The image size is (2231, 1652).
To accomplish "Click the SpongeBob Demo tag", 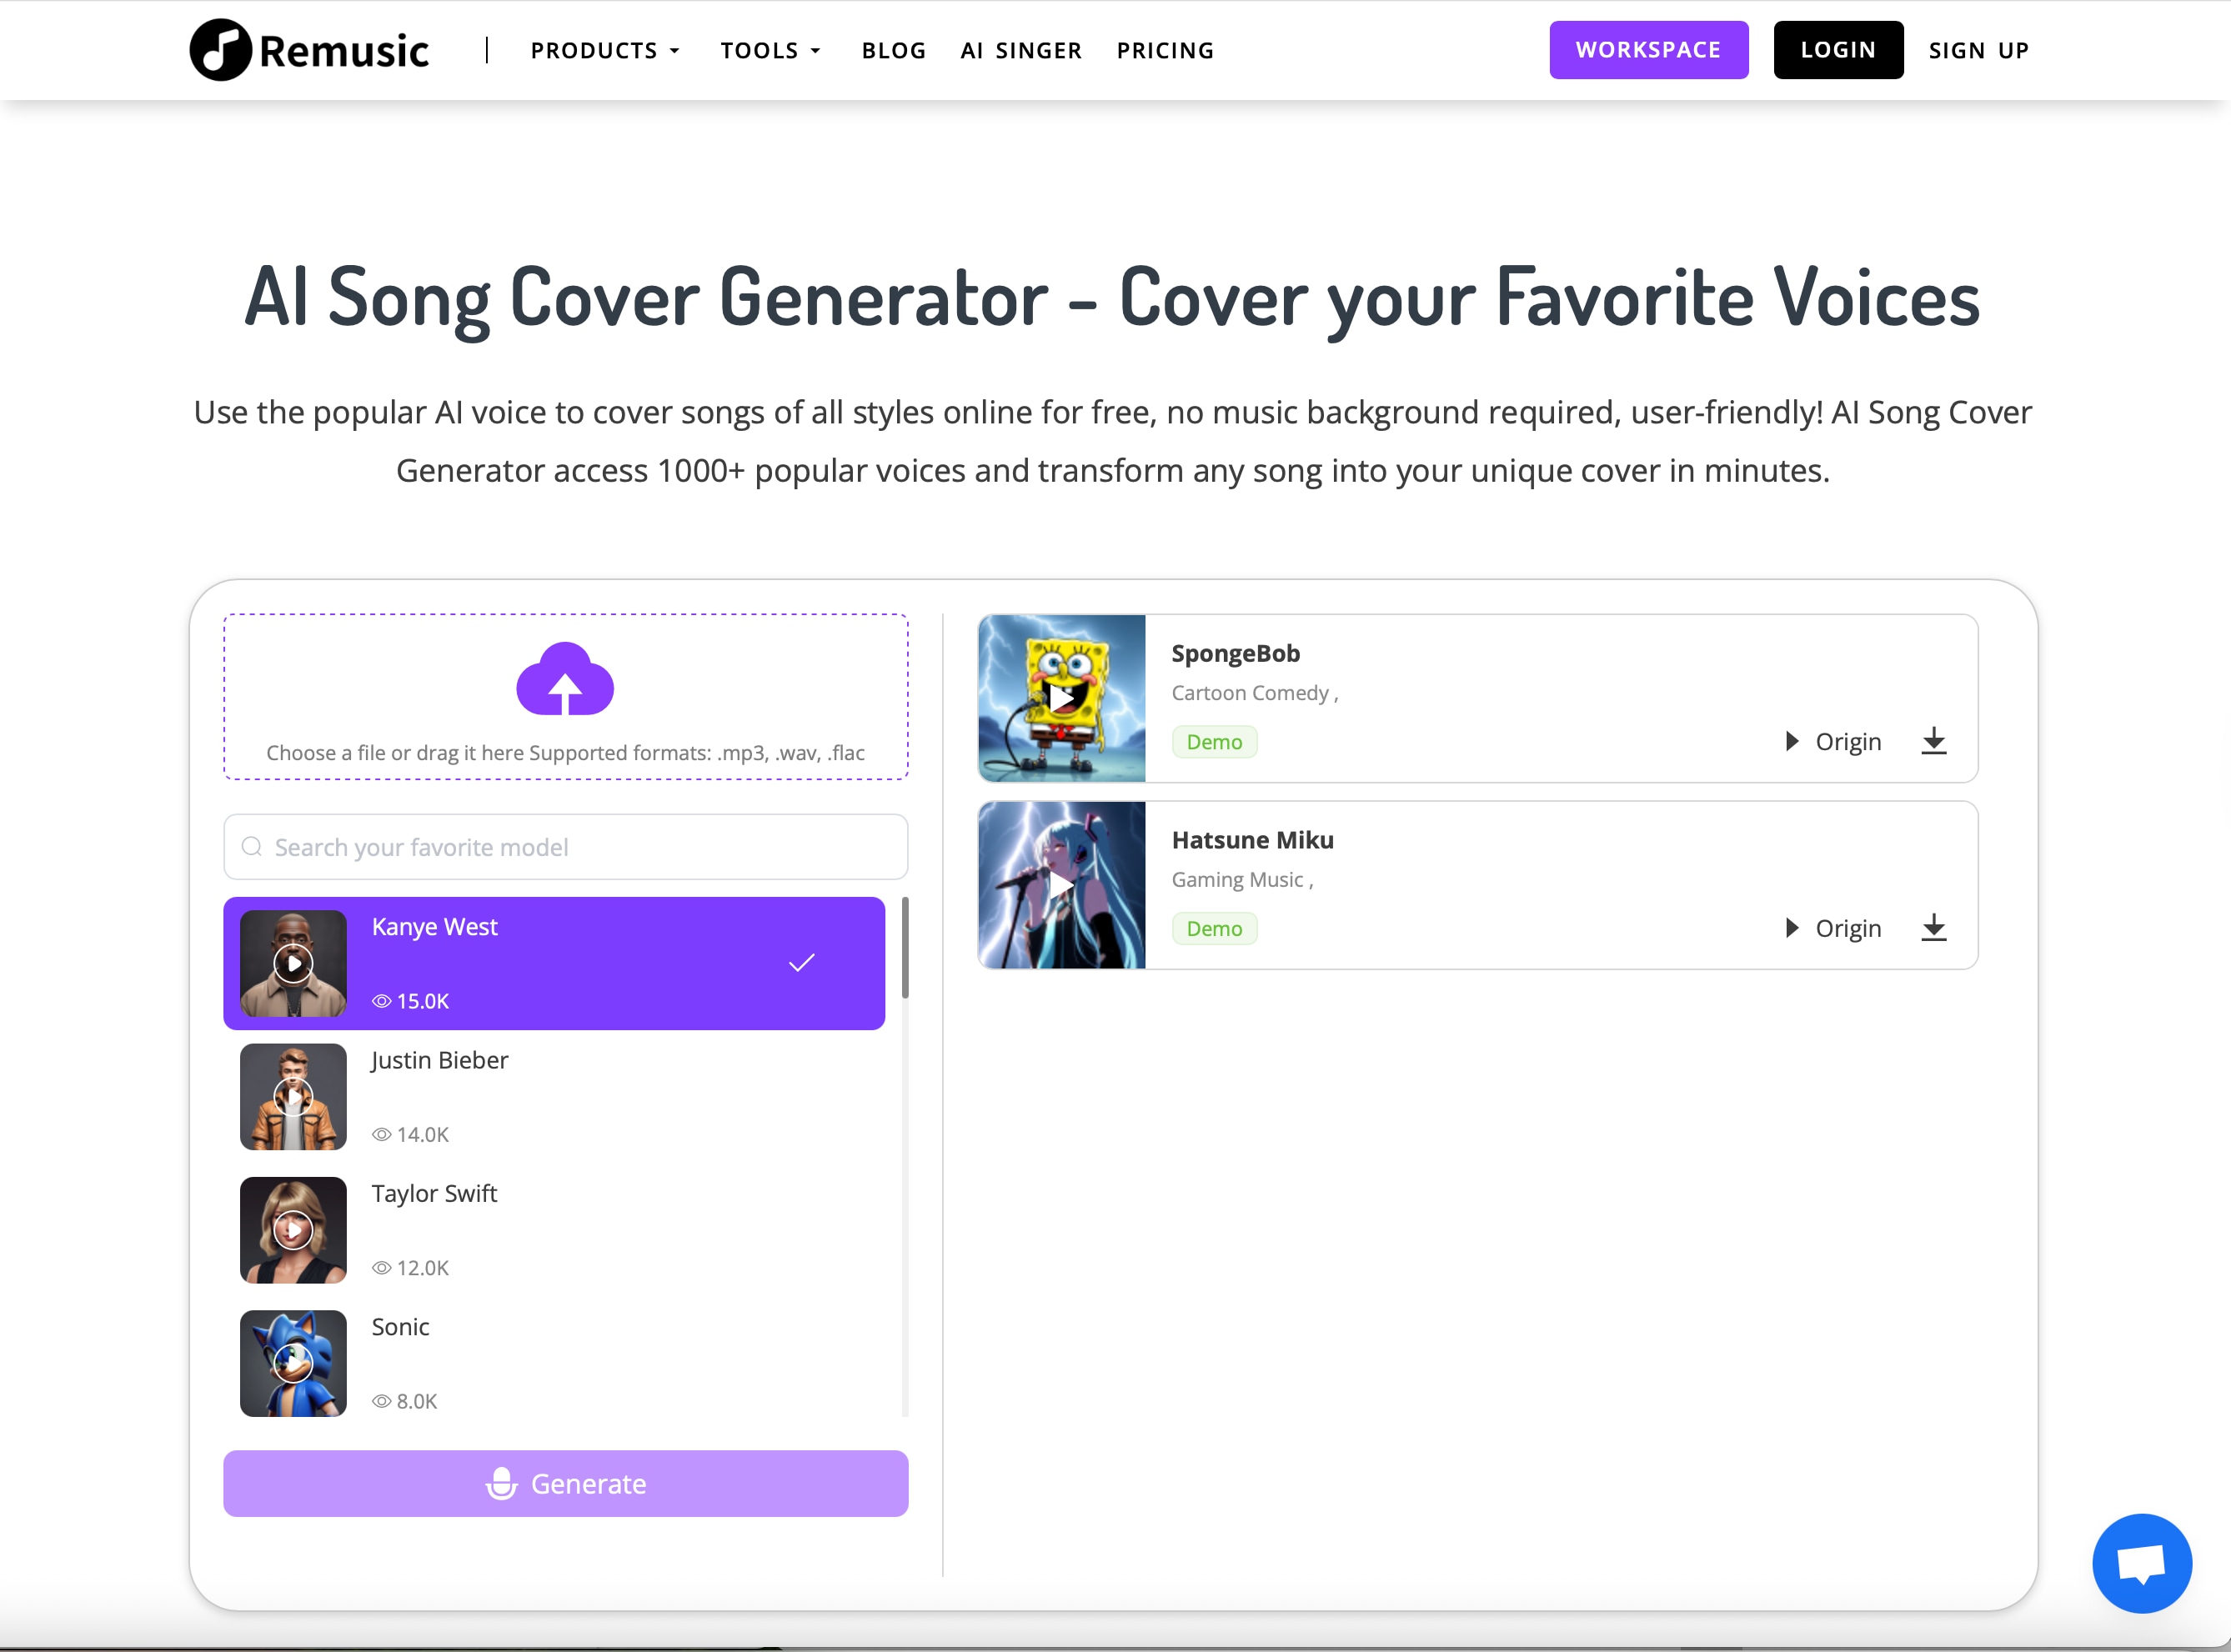I will [1214, 742].
